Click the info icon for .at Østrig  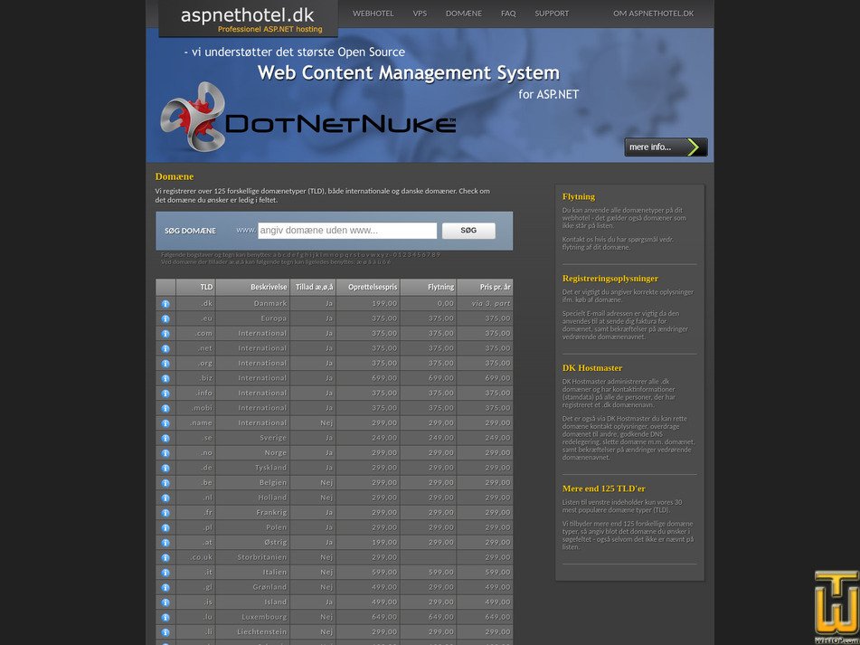pyautogui.click(x=165, y=543)
